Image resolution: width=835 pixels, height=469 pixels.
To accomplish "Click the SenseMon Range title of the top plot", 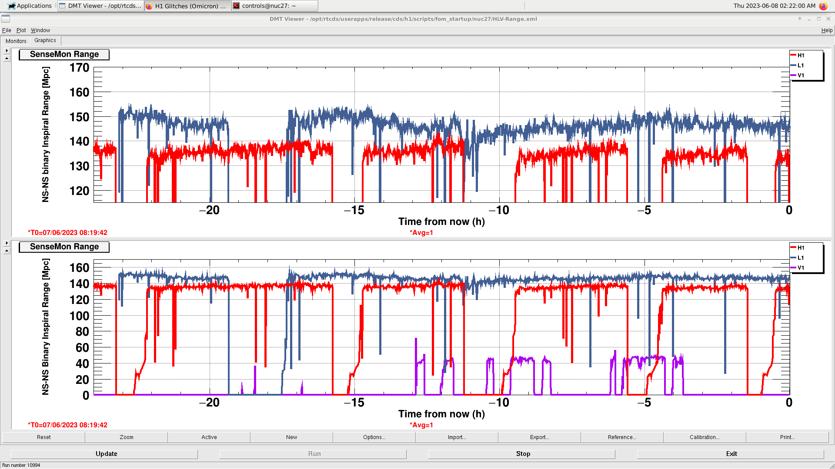I will point(64,54).
